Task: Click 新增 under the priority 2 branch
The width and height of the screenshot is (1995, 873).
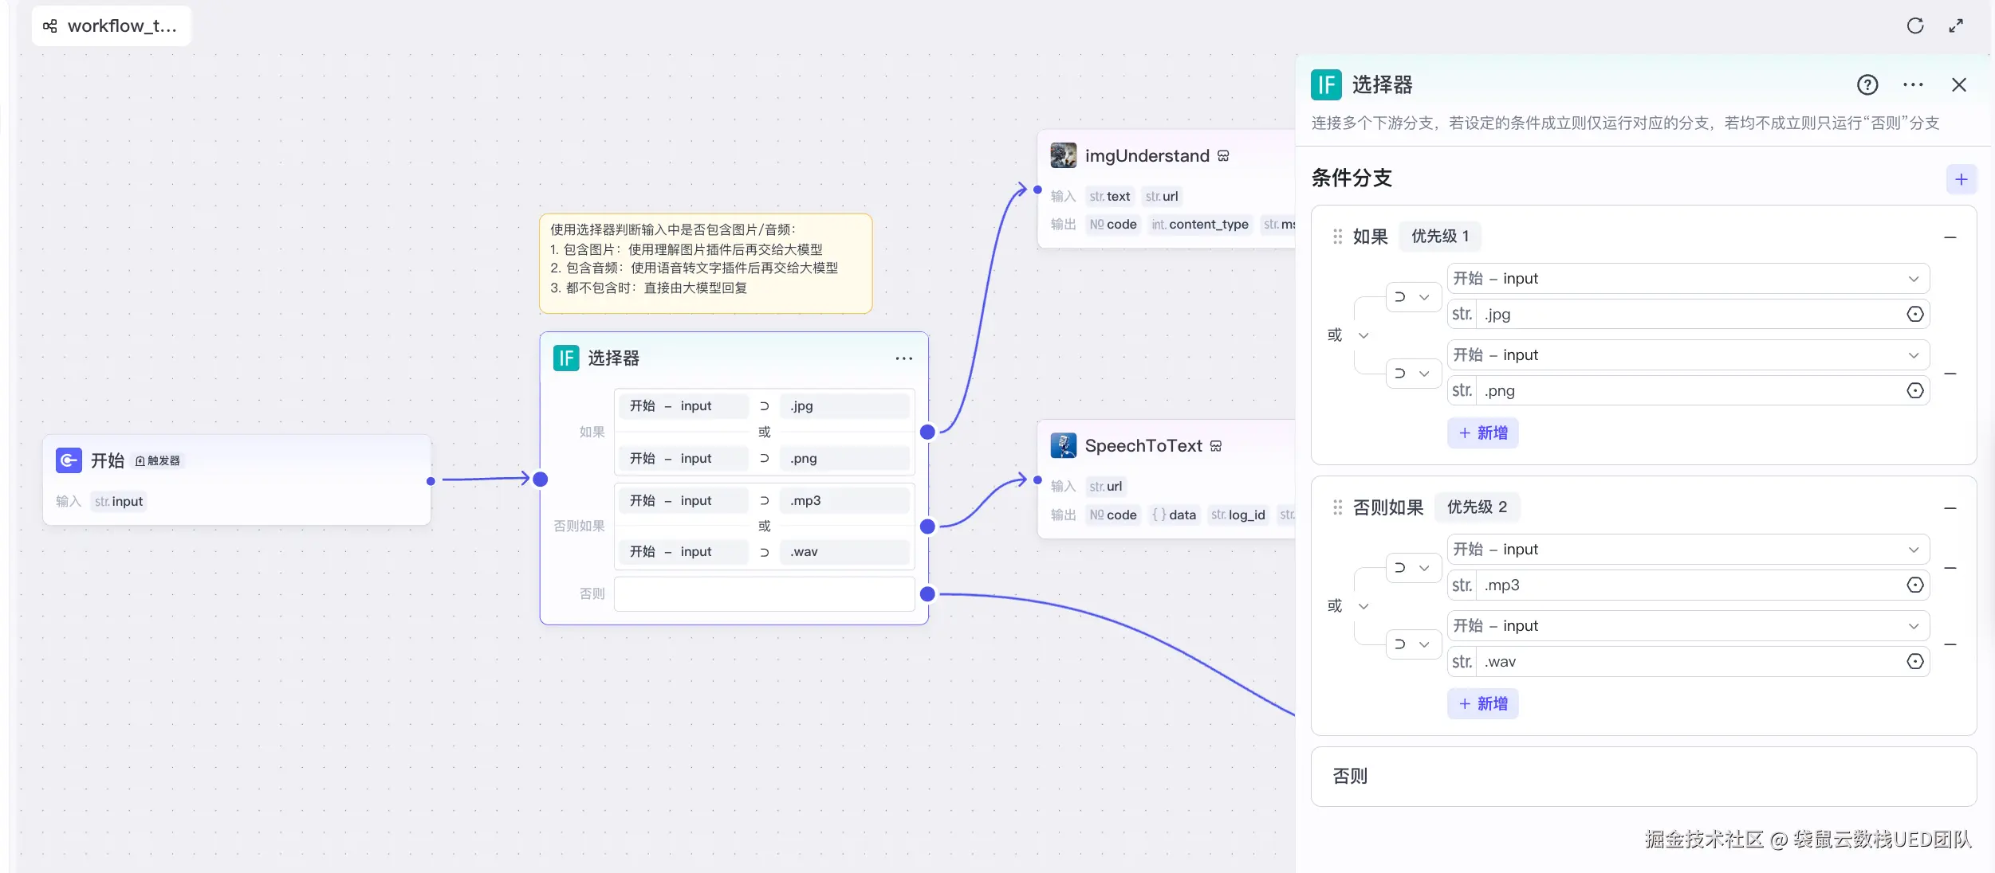Action: click(1482, 703)
